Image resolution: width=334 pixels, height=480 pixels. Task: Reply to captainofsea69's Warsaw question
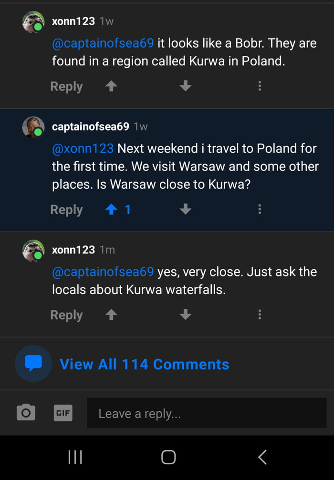tap(66, 209)
